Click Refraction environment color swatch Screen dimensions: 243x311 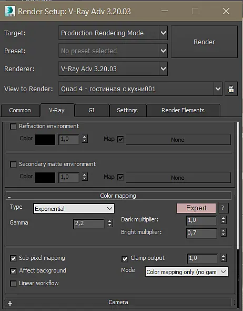pos(45,140)
